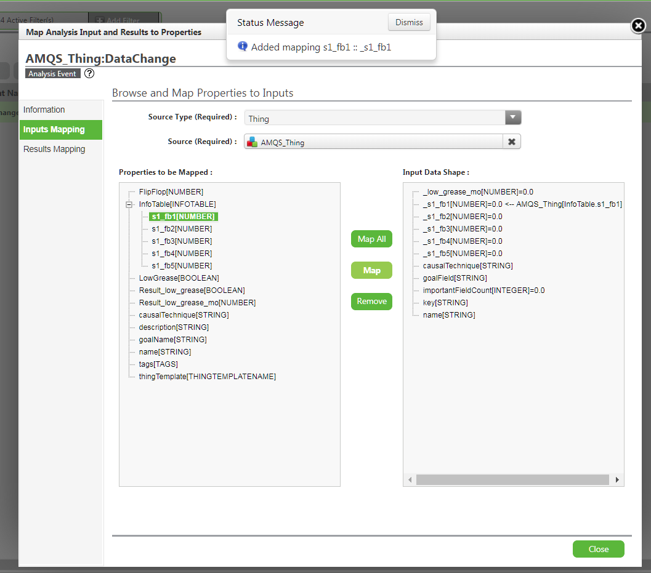Click the Remove button
Viewport: 651px width, 573px height.
pos(371,301)
